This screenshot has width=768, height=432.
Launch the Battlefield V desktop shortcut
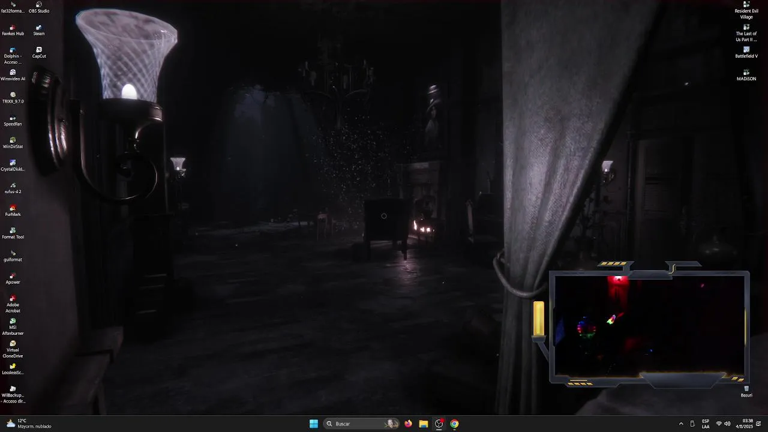[746, 53]
